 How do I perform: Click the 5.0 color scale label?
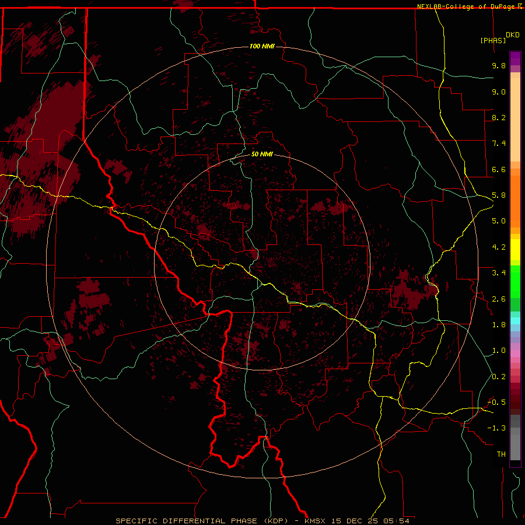pyautogui.click(x=499, y=221)
